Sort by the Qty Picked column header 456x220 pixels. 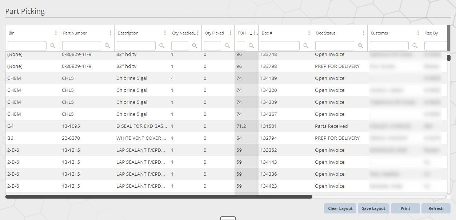tap(215, 33)
